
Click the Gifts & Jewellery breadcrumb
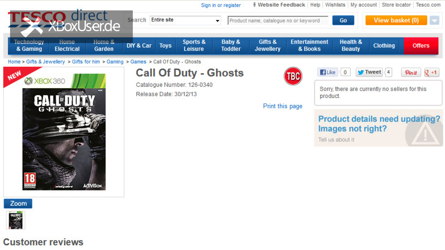click(46, 62)
